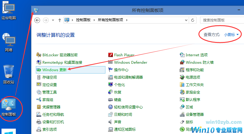The image size is (244, 134).
Task: Click the 调整计算机的设置 heading
Action: (x=56, y=35)
